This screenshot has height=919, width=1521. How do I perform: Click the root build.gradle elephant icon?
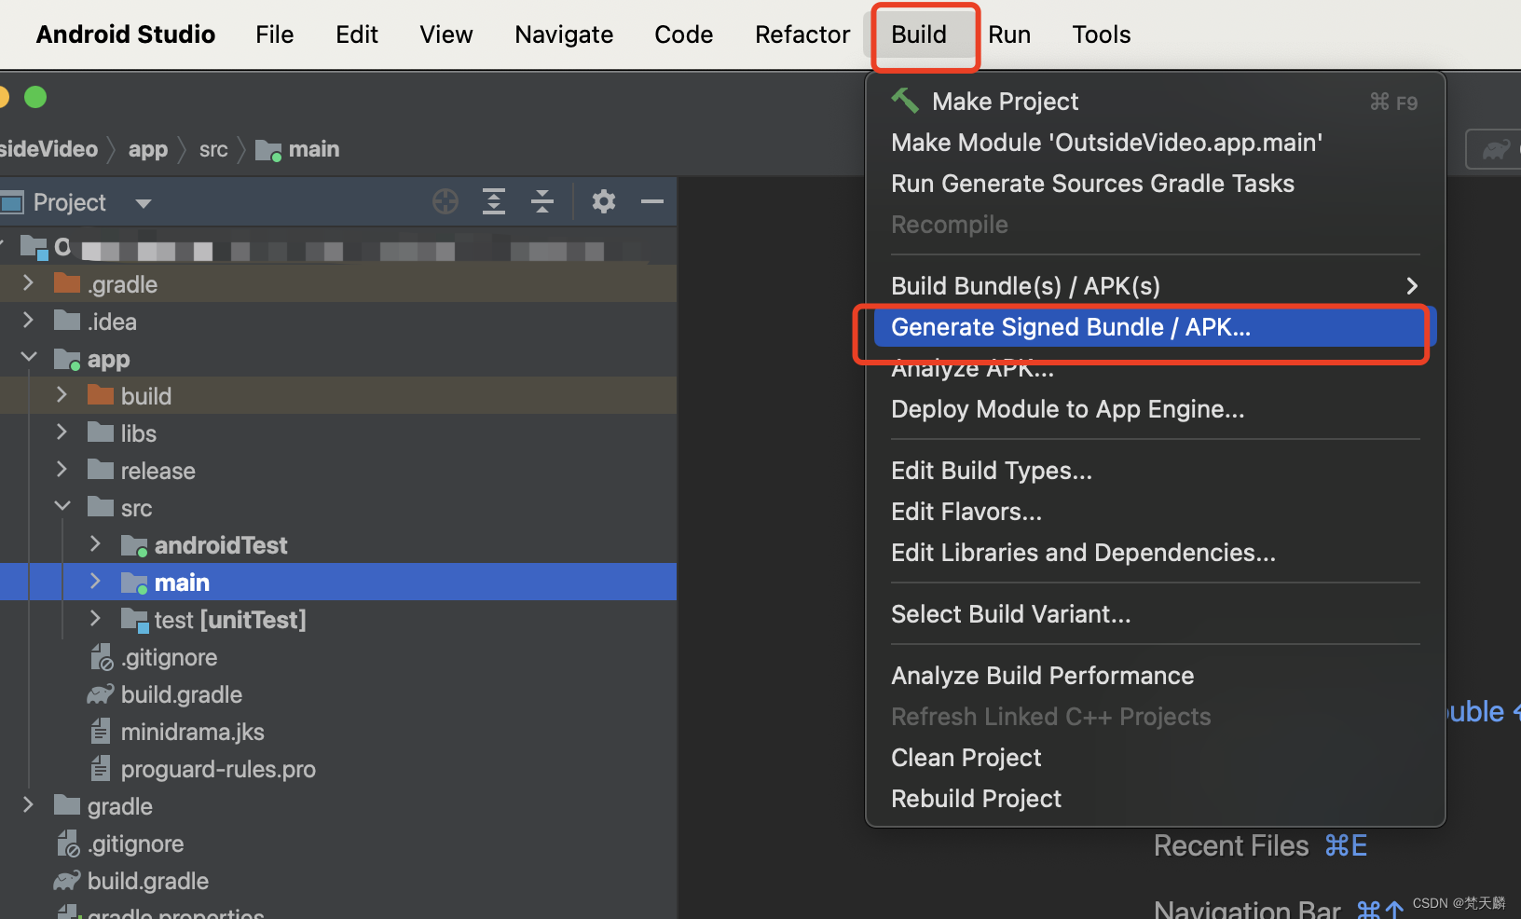[x=67, y=881]
